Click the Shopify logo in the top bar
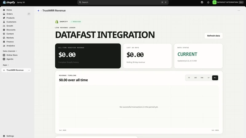Image resolution: width=246 pixels, height=138 pixels. pyautogui.click(x=9, y=2)
